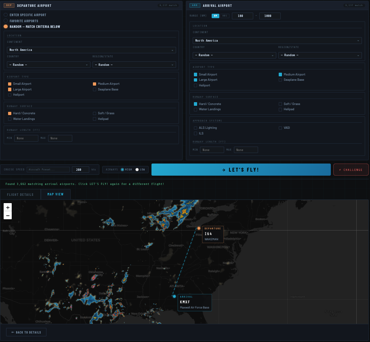Open departure Country dropdown

[48, 65]
